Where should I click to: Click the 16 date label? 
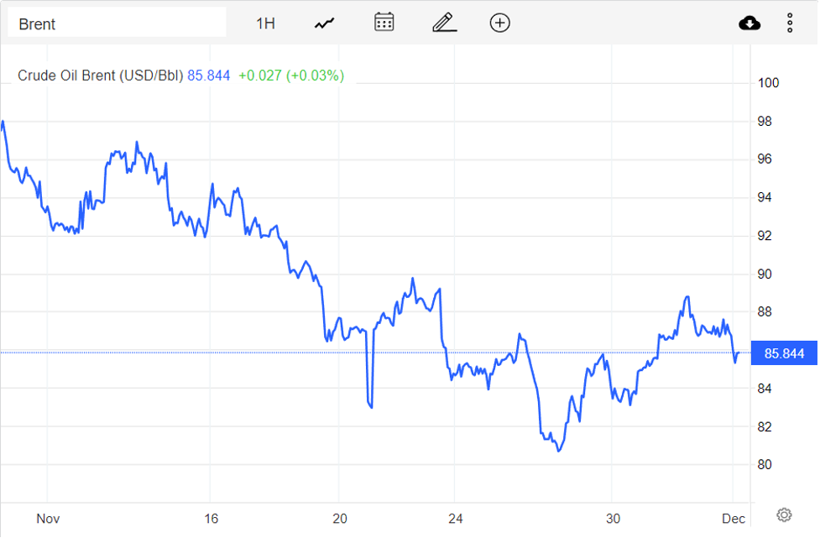[212, 519]
